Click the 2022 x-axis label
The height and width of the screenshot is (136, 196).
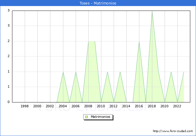(x=177, y=106)
